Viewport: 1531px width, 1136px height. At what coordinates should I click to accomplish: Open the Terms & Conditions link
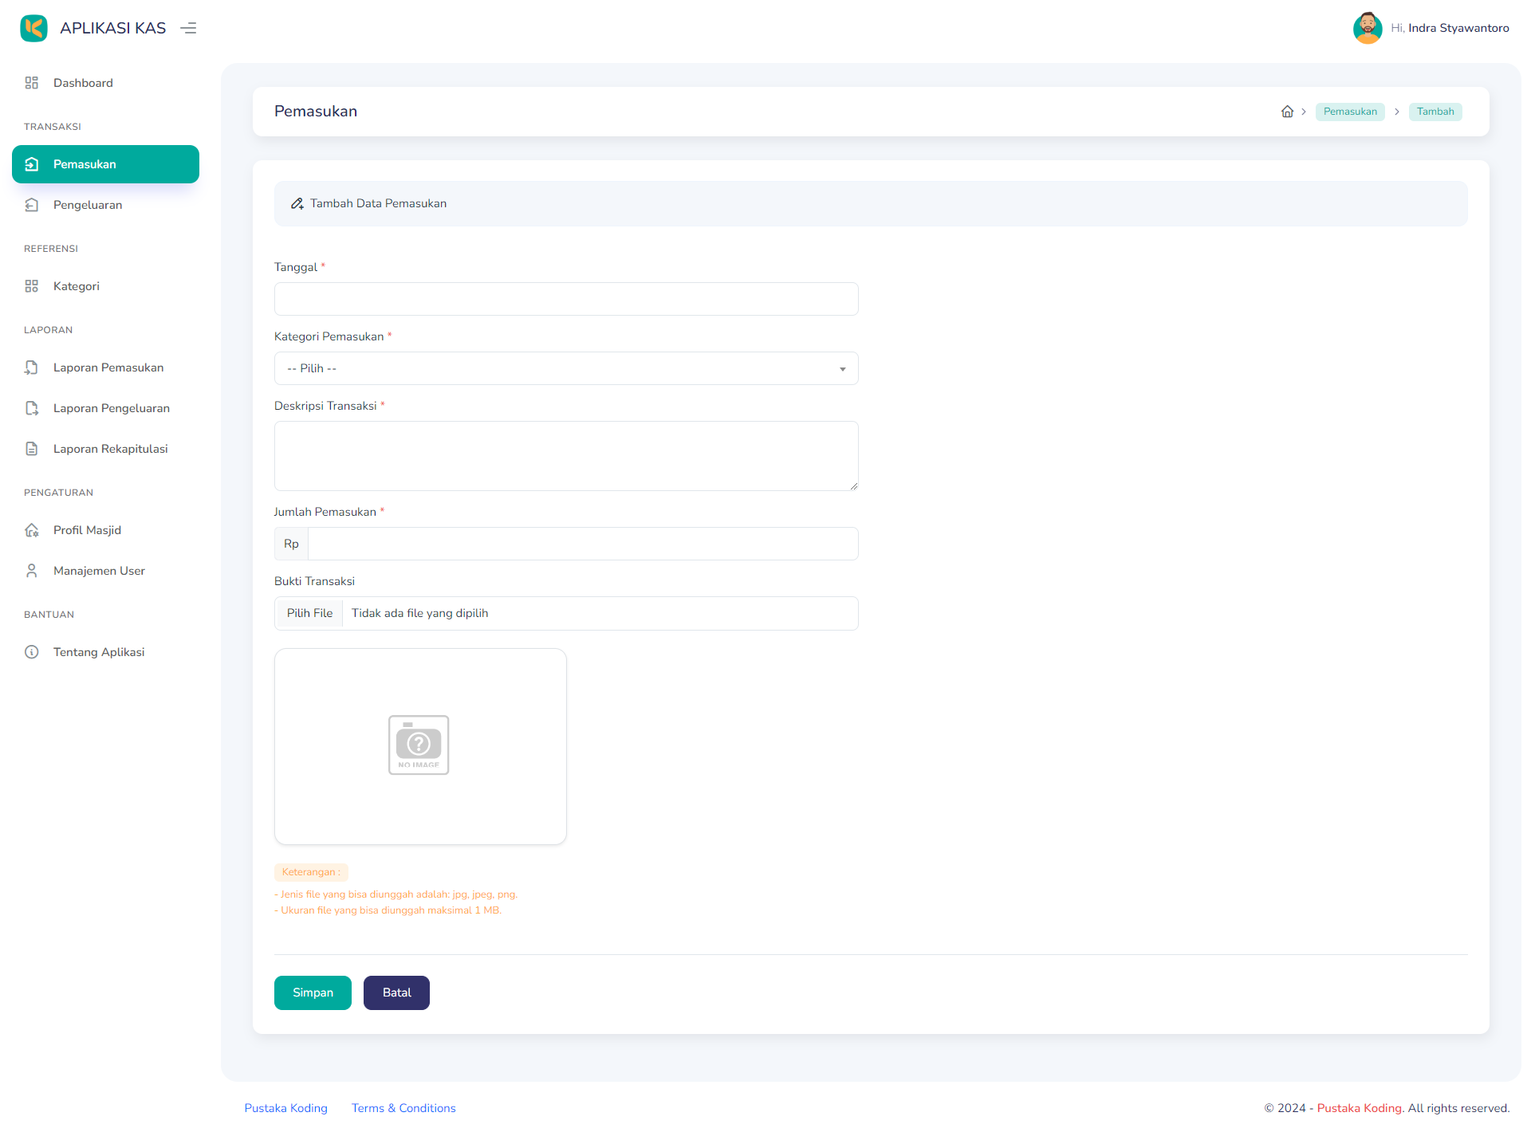tap(403, 1108)
